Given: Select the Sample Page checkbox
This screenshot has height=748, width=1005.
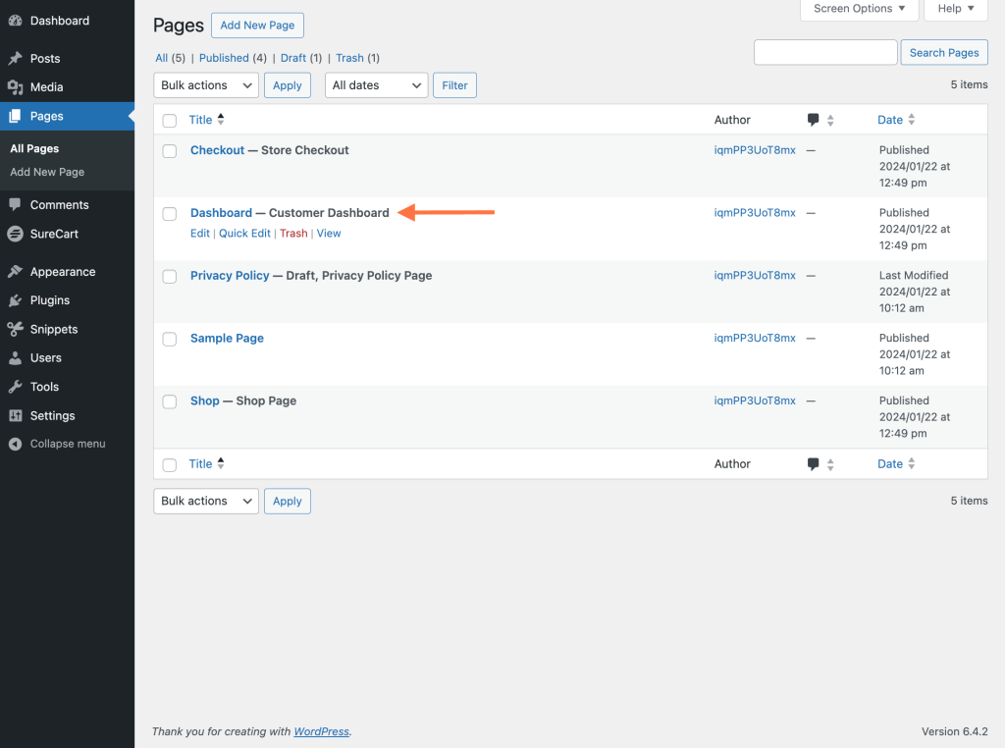Looking at the screenshot, I should [x=169, y=339].
